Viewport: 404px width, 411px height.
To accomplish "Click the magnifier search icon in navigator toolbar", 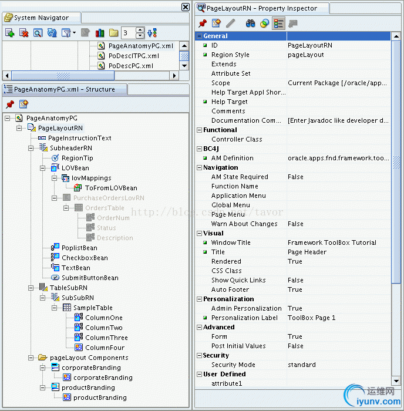I will (x=38, y=33).
